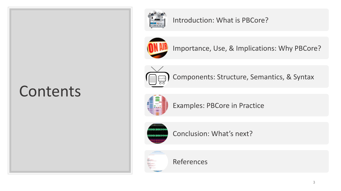Click the reel-to-reel tape recorder icon

[157, 20]
